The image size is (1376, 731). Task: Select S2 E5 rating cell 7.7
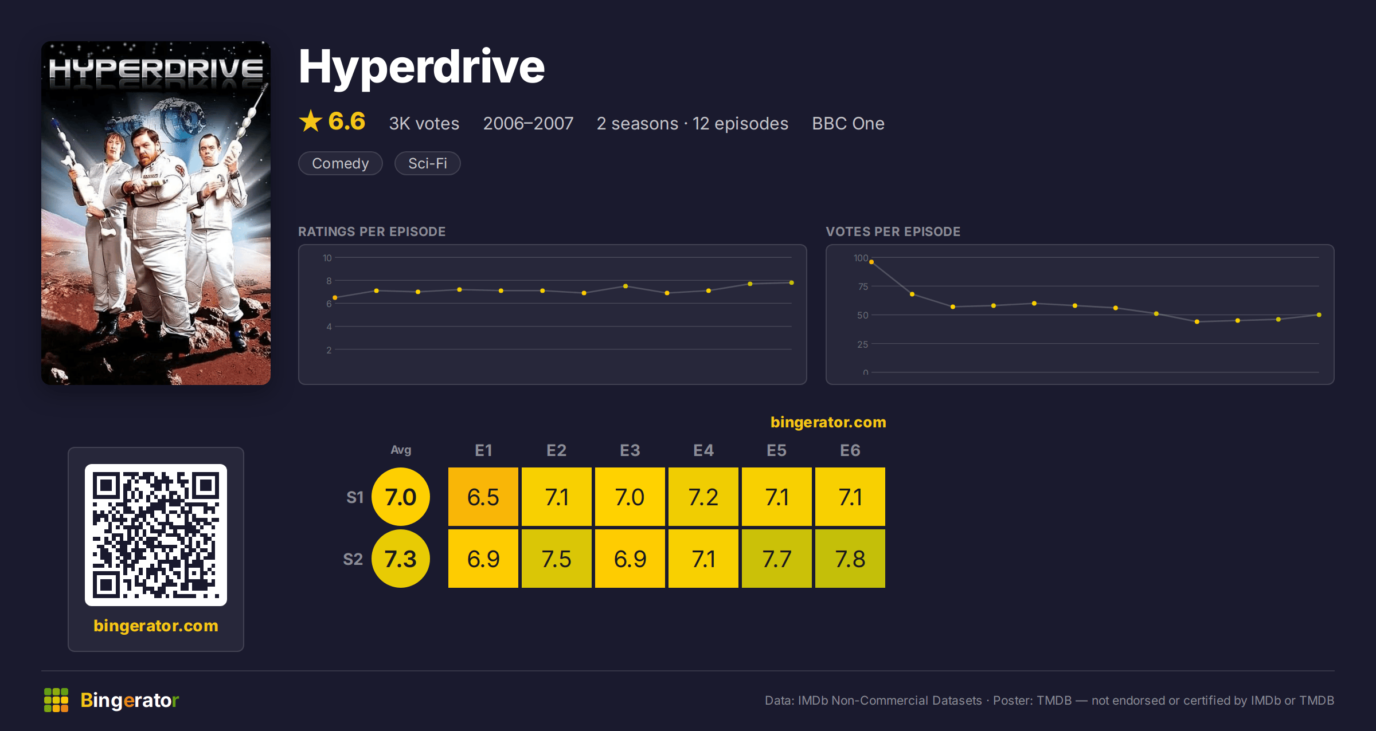pos(777,559)
